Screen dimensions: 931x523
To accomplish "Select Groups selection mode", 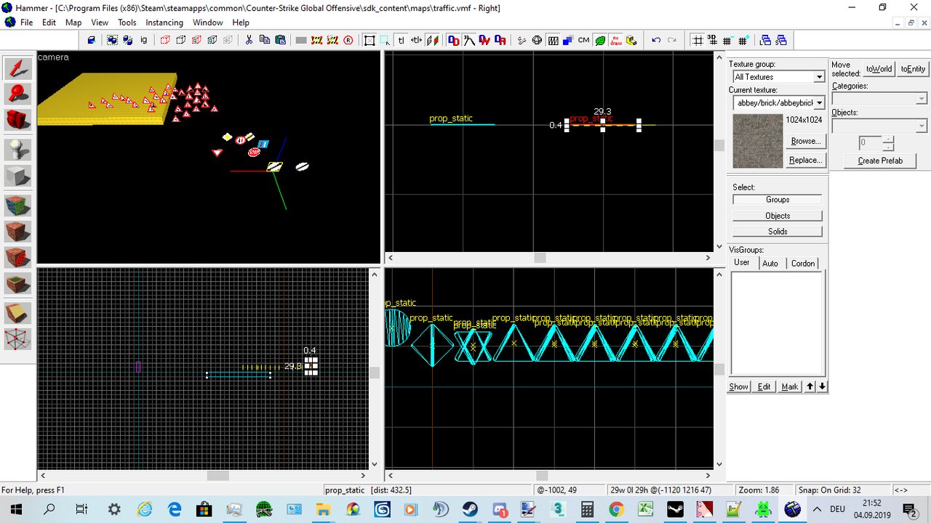I will [x=778, y=200].
